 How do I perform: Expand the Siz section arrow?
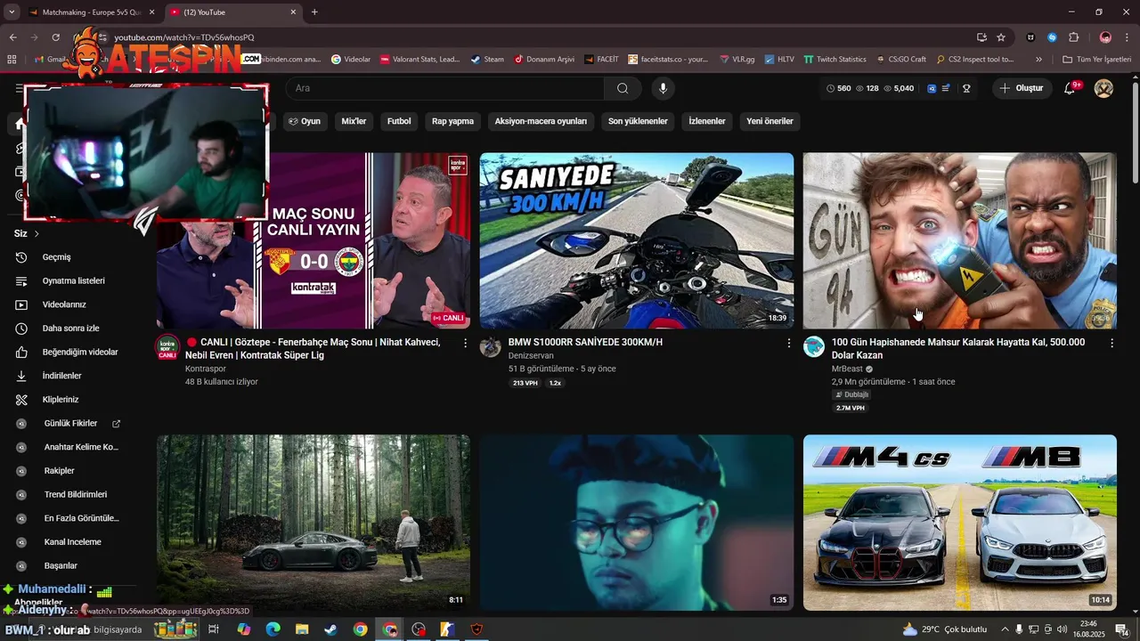37,233
